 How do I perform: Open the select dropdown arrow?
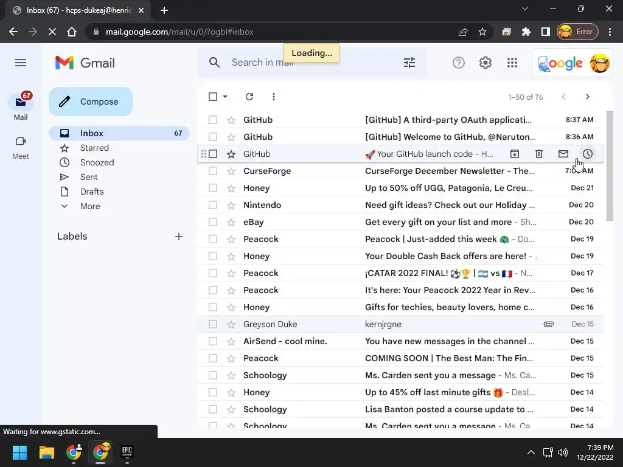(x=225, y=97)
